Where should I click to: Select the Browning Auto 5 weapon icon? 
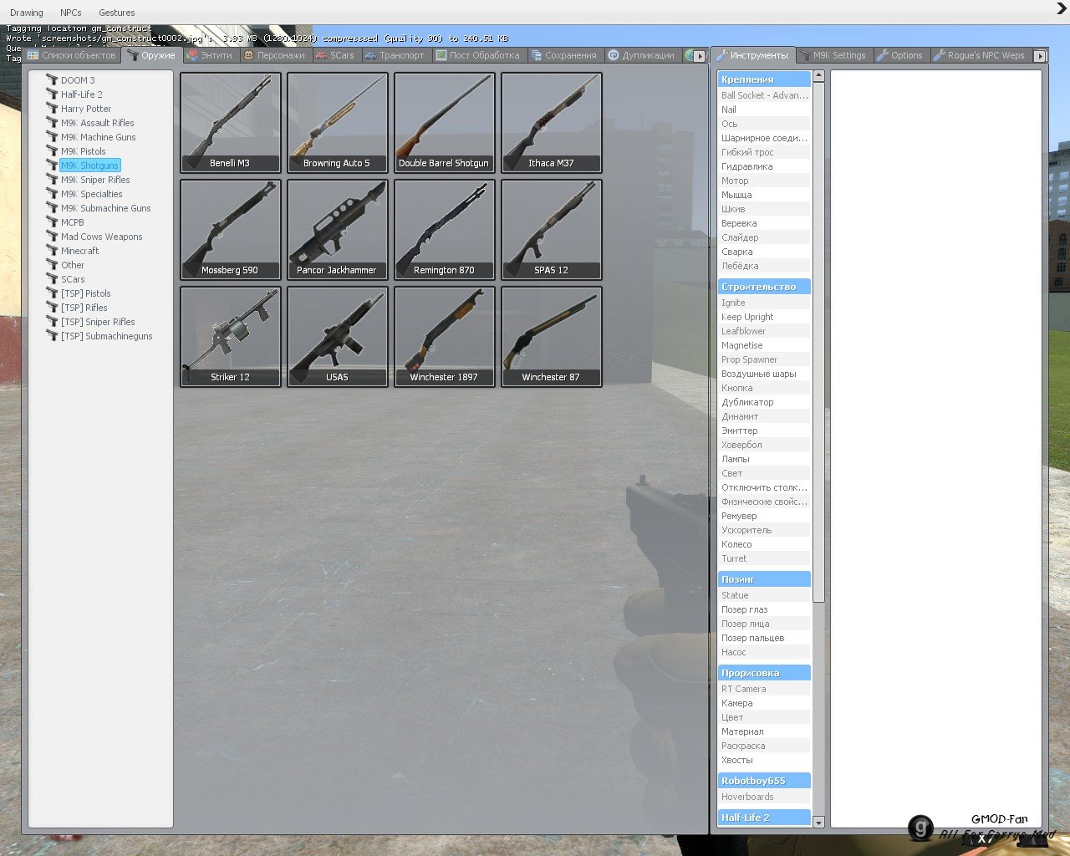point(338,122)
